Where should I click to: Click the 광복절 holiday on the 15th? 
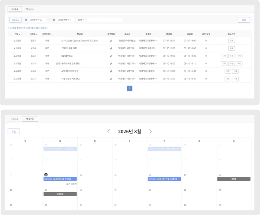coord(234,179)
